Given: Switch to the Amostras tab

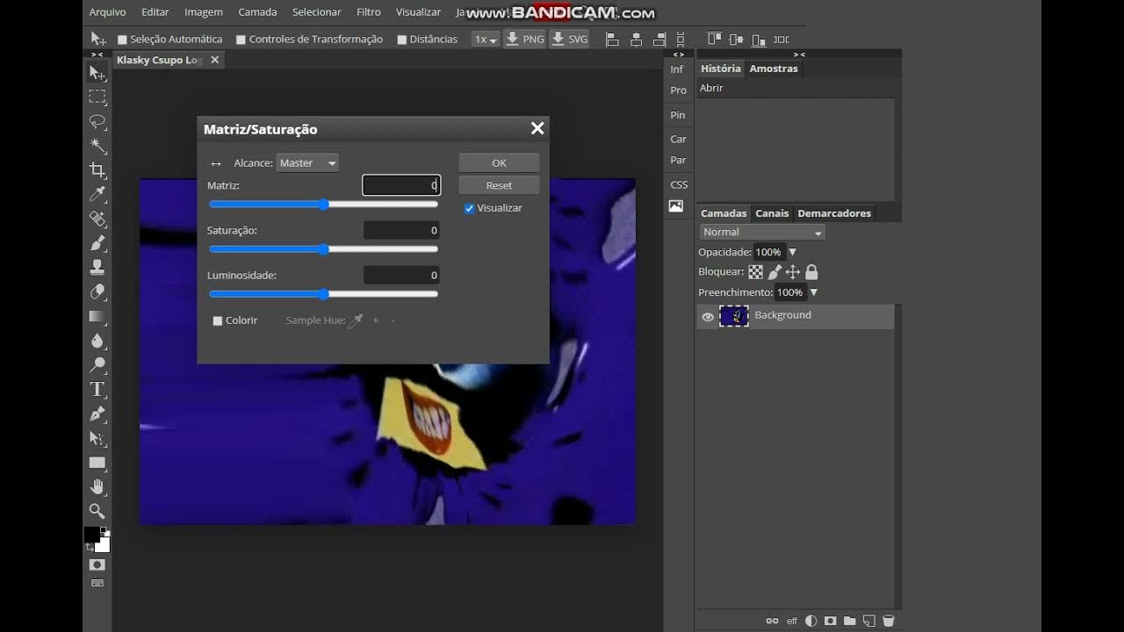Looking at the screenshot, I should click(774, 68).
